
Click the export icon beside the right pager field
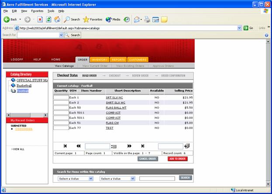click(x=187, y=146)
